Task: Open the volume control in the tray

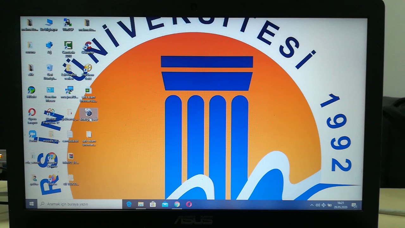Action: point(318,205)
